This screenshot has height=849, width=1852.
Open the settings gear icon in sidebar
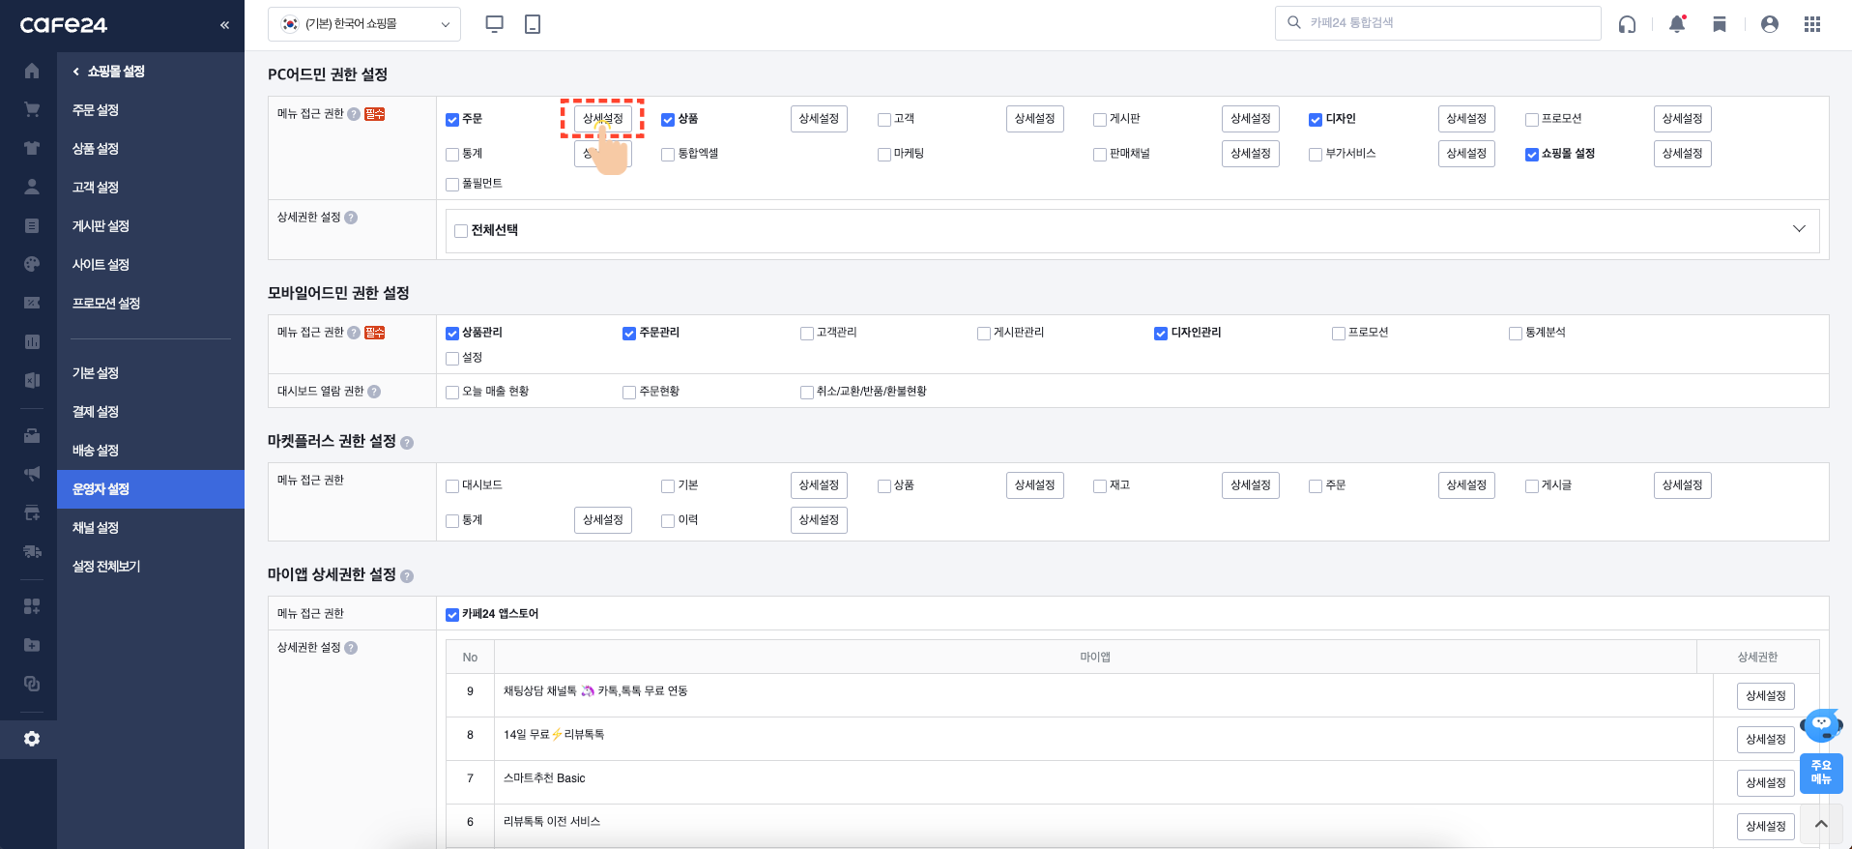(x=32, y=739)
